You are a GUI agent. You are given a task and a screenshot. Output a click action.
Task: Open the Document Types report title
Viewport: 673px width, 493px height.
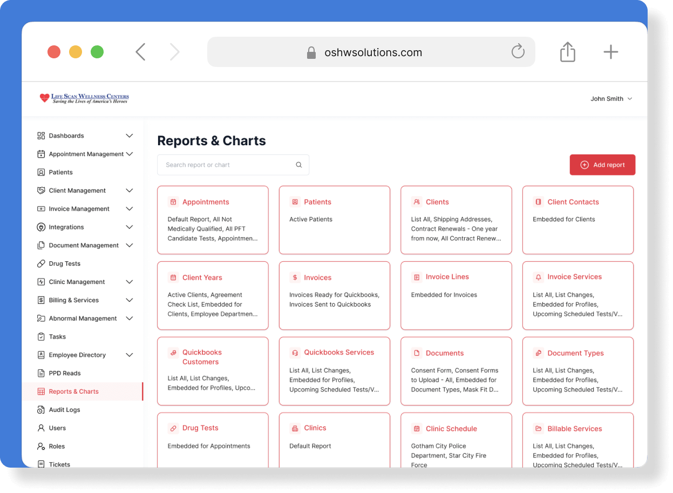point(575,353)
